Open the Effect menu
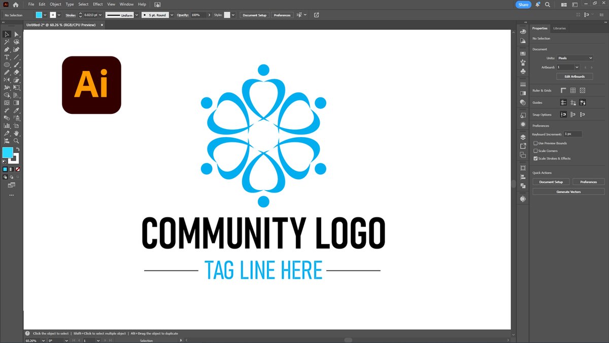Screen dimensions: 609x343 coord(97,4)
